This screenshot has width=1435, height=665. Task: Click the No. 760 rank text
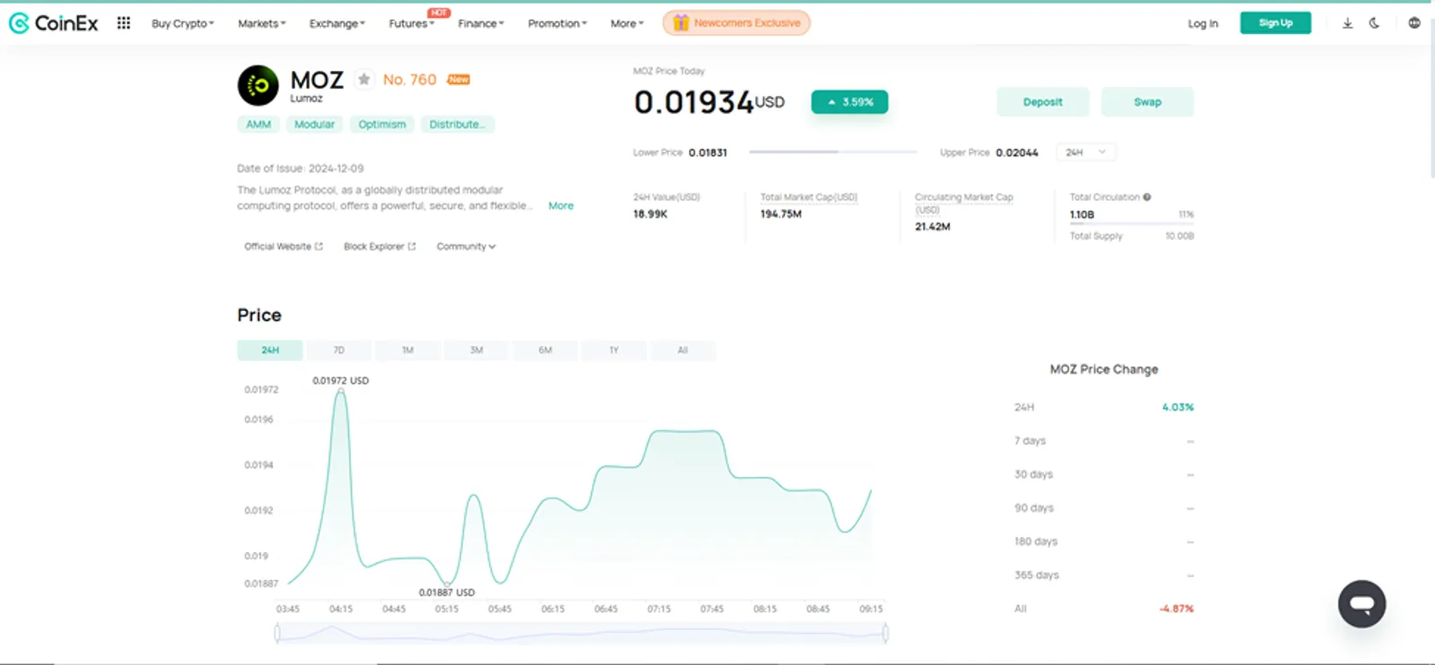(410, 80)
